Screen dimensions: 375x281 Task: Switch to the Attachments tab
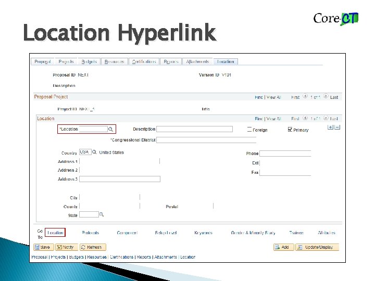click(197, 61)
